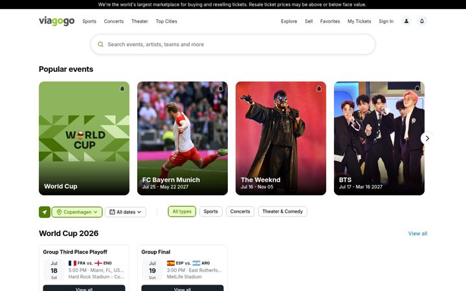The width and height of the screenshot is (466, 291).
Task: Open the FC Bayern Munich event card
Action: pyautogui.click(x=183, y=138)
